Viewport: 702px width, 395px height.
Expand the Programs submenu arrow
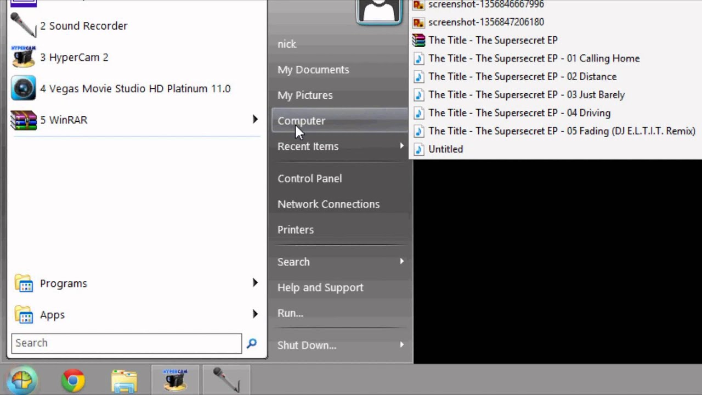click(x=255, y=283)
